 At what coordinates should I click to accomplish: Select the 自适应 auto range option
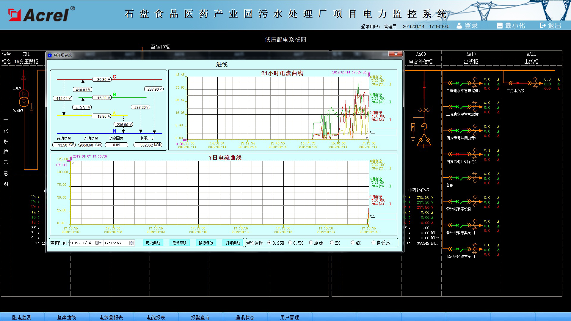[373, 243]
